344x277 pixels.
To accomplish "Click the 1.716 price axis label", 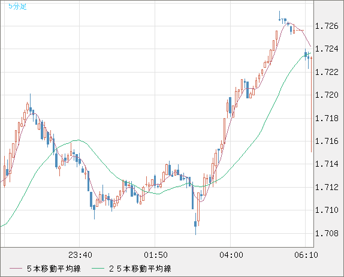I will pos(327,141).
